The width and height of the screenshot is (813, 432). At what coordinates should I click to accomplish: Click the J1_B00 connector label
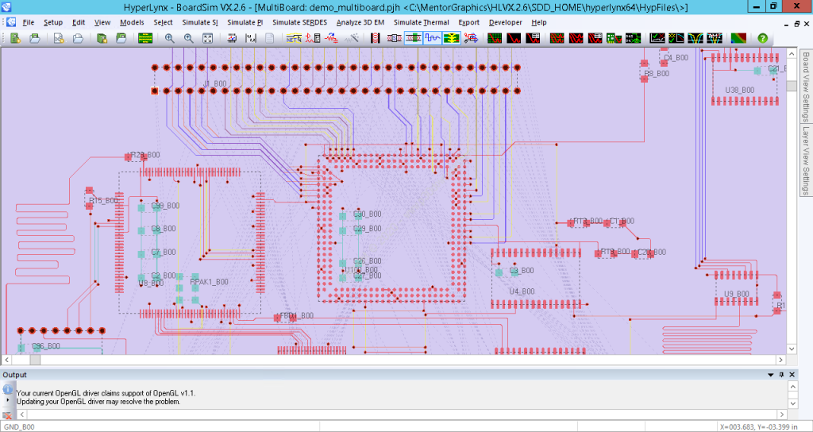click(x=214, y=83)
